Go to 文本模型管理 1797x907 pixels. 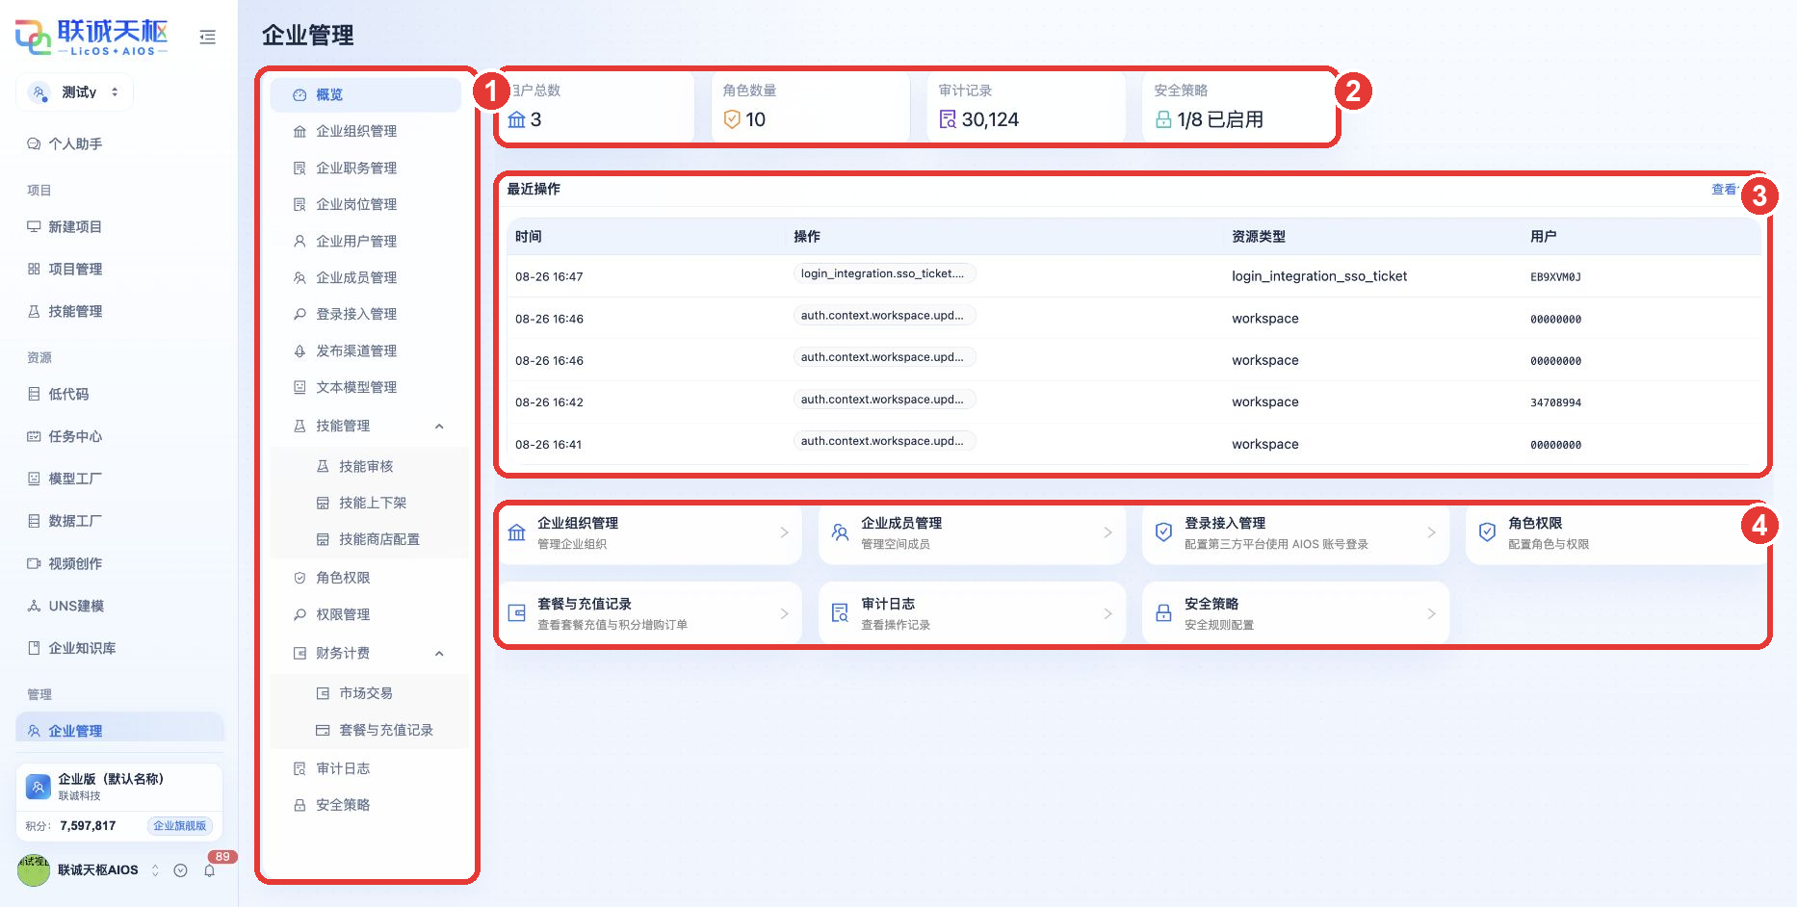coord(365,388)
